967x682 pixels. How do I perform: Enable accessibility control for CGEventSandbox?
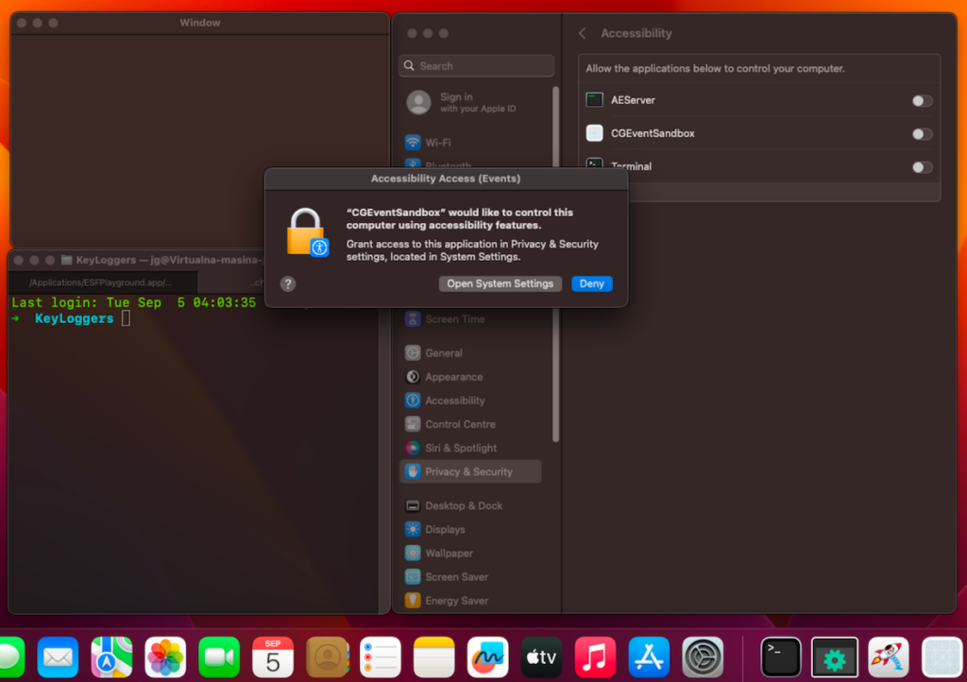coord(921,133)
